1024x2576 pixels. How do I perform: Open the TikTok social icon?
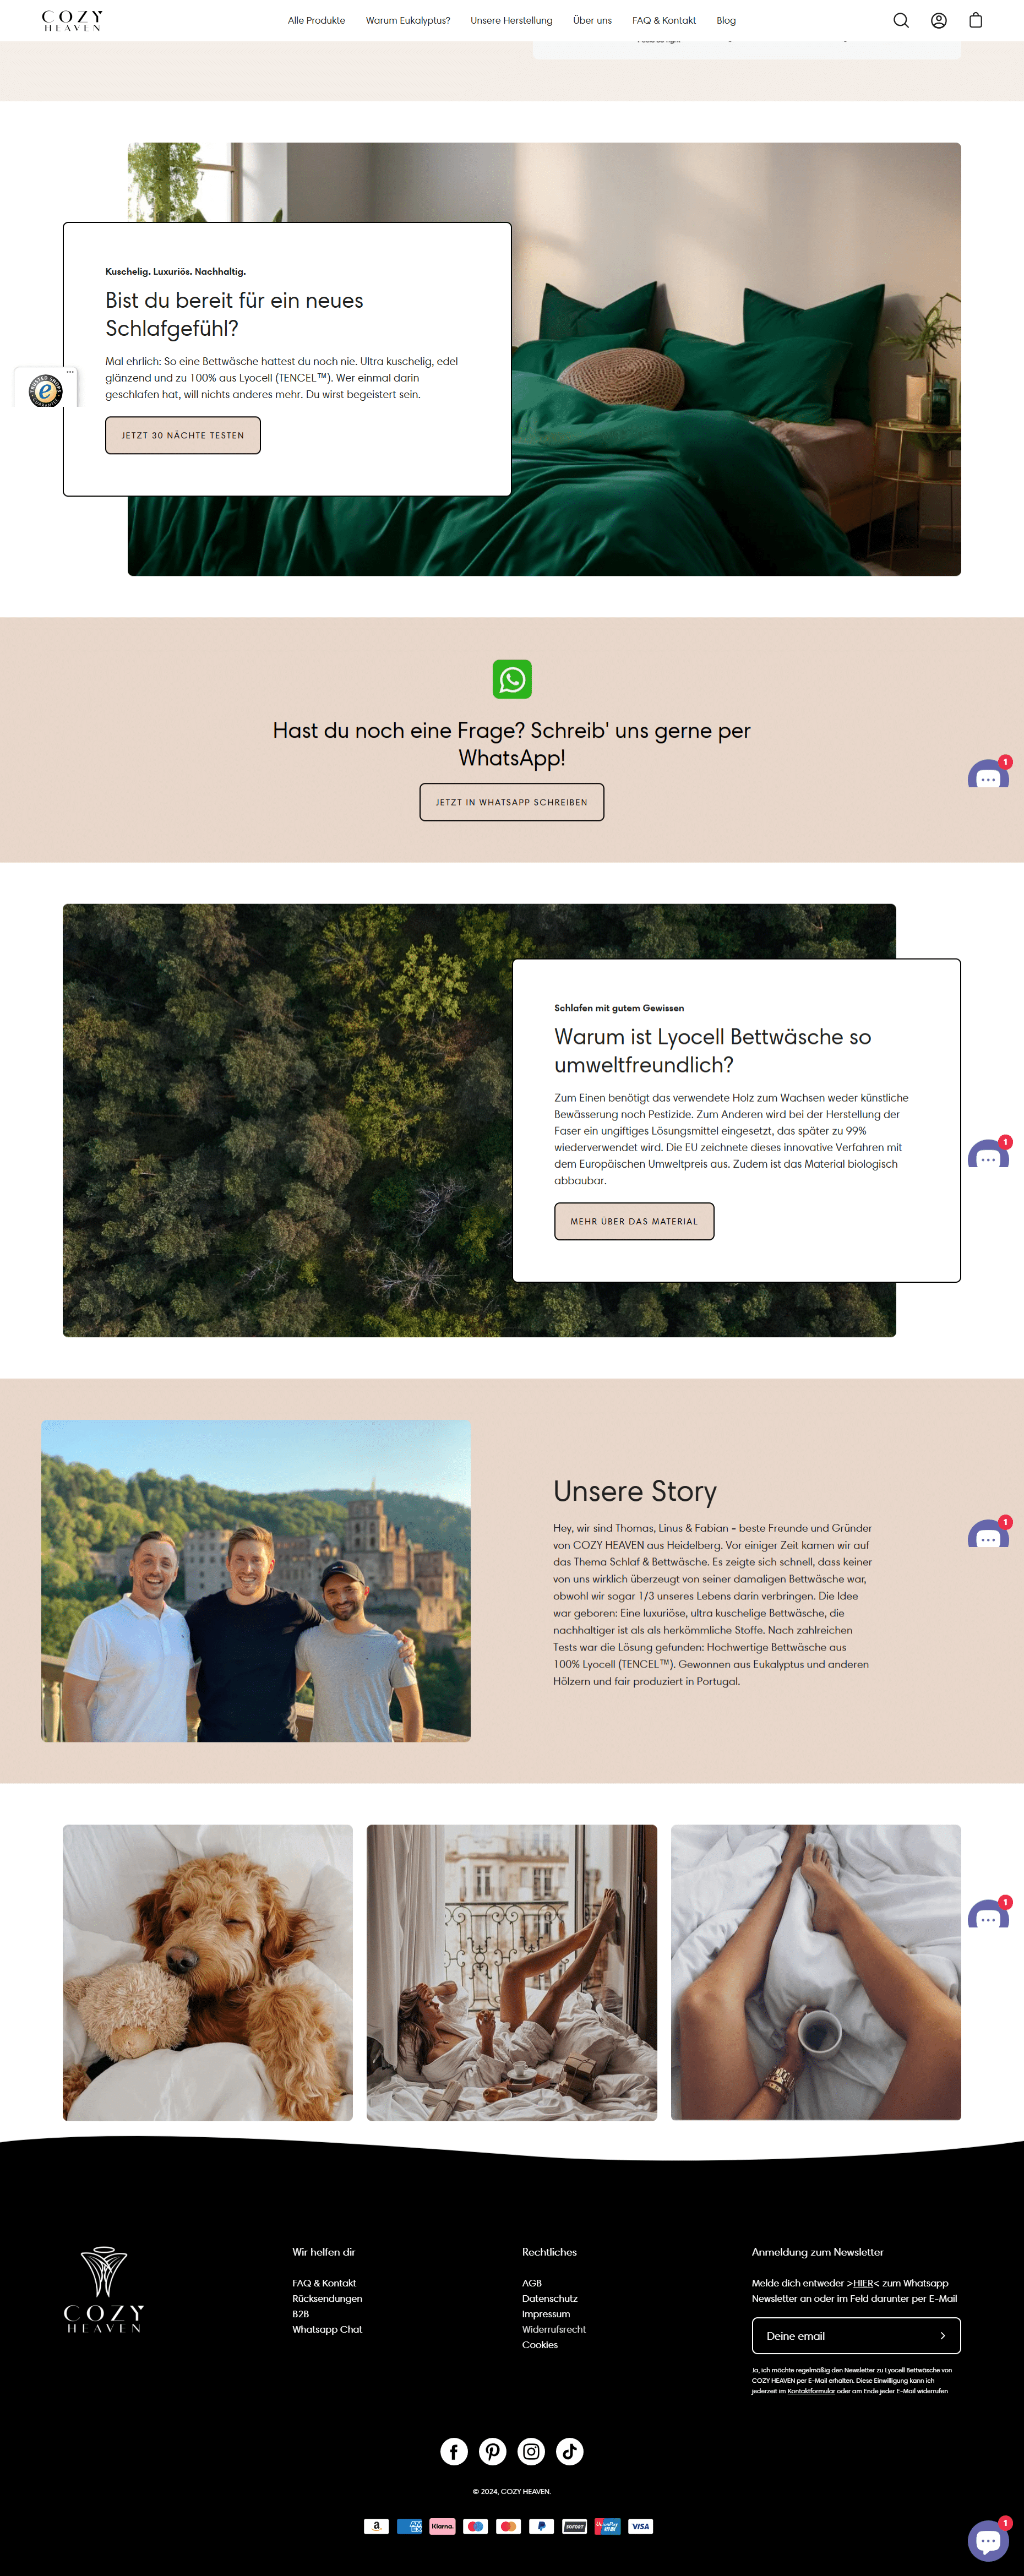pos(570,2451)
